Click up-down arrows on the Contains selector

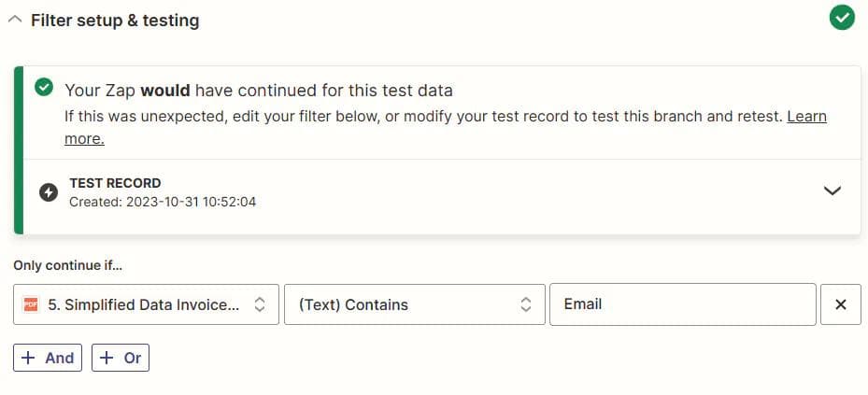(x=526, y=304)
